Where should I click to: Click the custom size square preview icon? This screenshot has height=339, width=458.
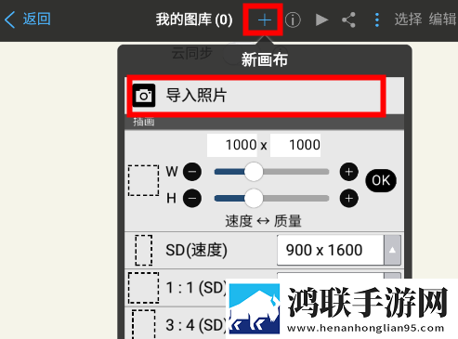pyautogui.click(x=144, y=180)
